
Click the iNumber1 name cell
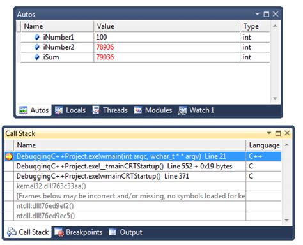pyautogui.click(x=57, y=37)
